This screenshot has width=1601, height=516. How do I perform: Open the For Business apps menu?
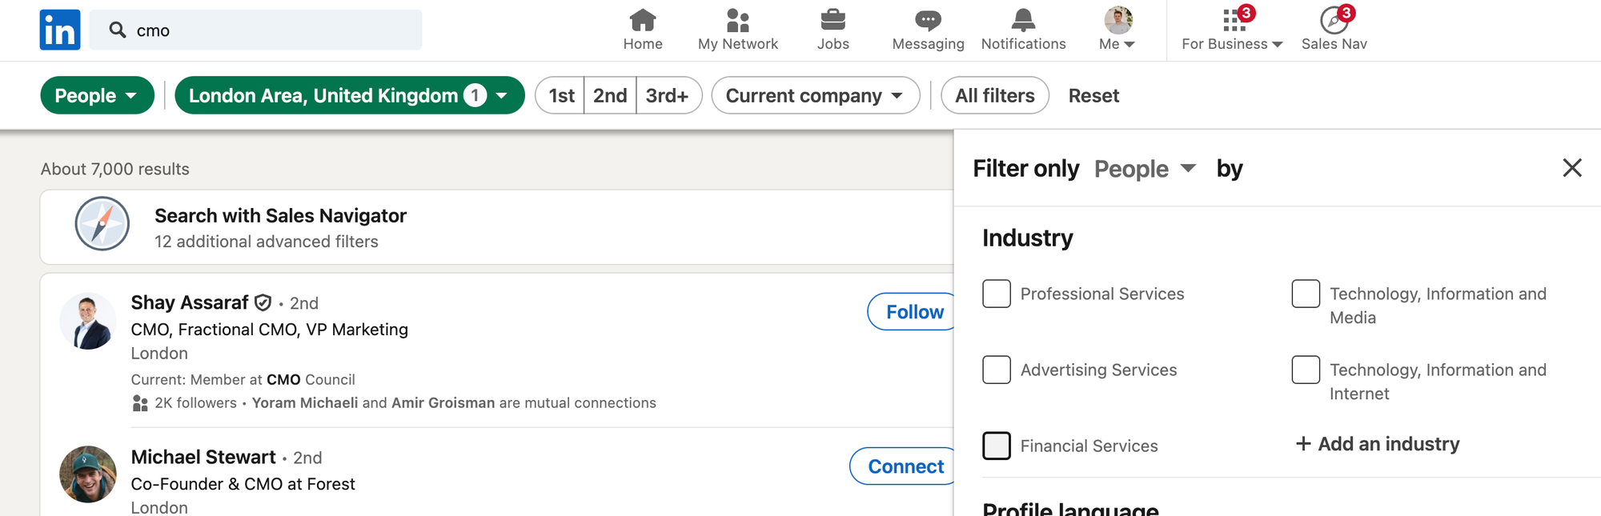click(1233, 30)
